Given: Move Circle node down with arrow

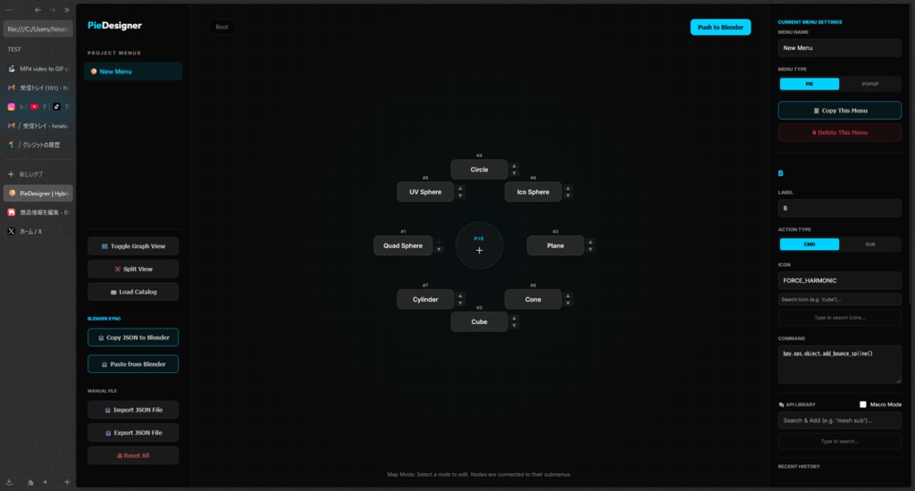Looking at the screenshot, I should (x=514, y=173).
